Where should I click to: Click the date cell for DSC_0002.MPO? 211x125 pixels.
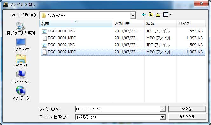coord(127,52)
